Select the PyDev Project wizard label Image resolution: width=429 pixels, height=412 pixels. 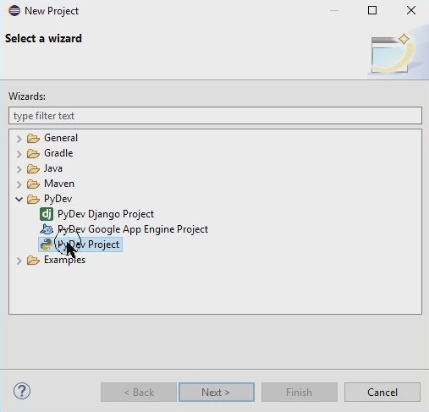click(89, 244)
